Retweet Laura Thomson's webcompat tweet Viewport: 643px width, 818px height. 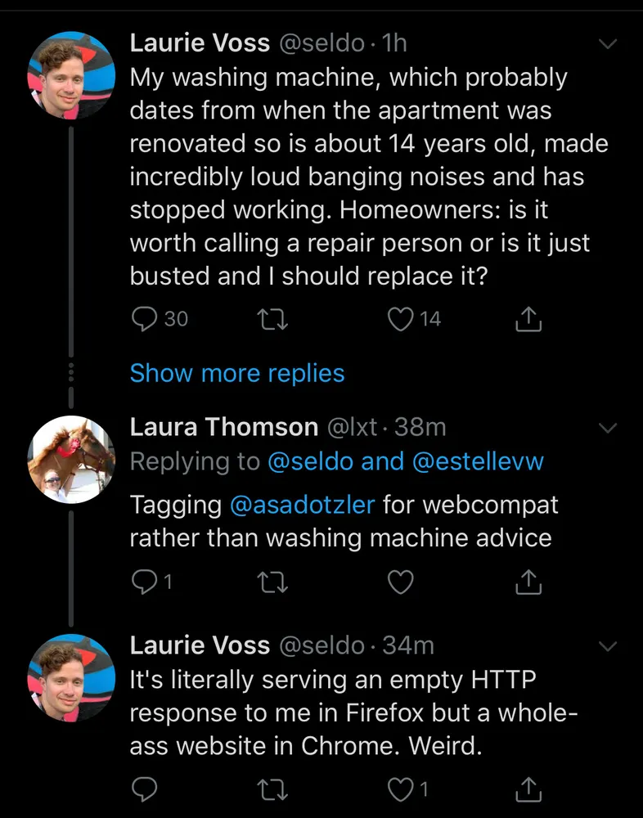click(x=271, y=582)
